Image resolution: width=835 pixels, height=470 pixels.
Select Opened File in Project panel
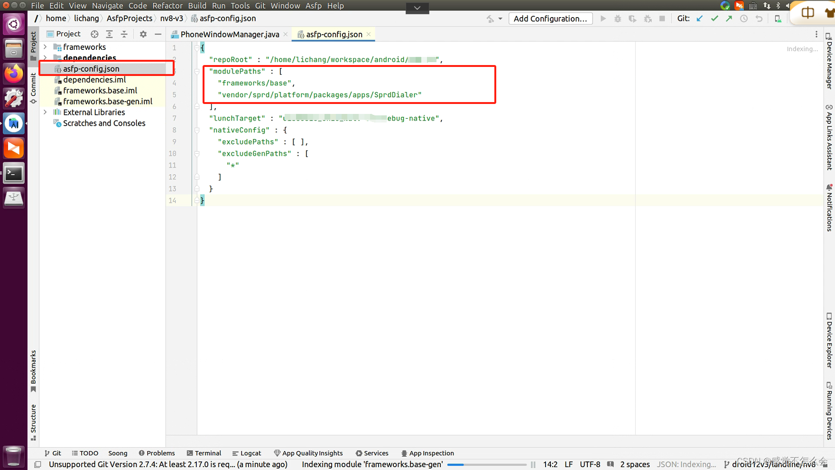click(x=94, y=34)
